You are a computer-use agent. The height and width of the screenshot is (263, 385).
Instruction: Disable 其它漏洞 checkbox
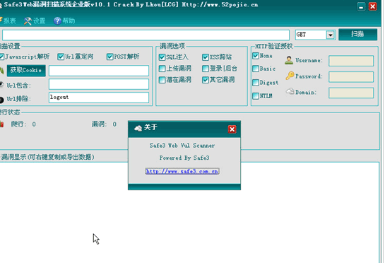[206, 80]
